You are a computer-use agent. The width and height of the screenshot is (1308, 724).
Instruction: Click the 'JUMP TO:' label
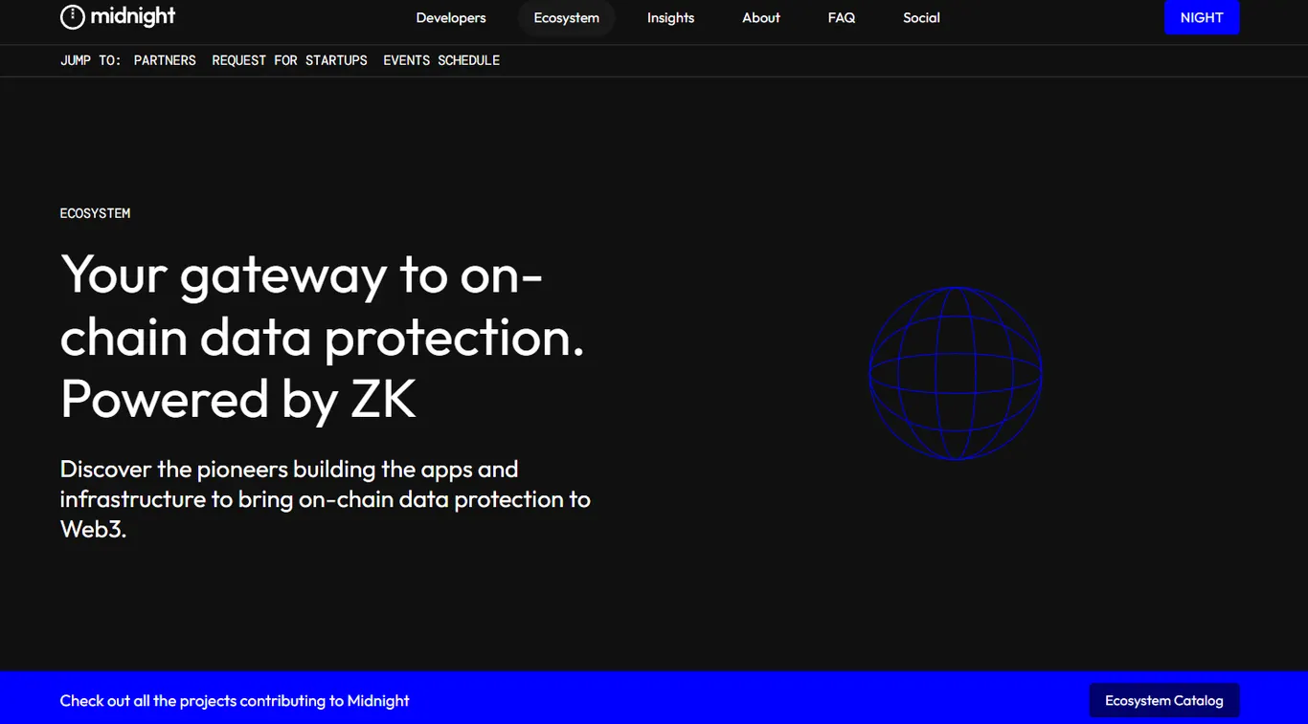coord(90,60)
